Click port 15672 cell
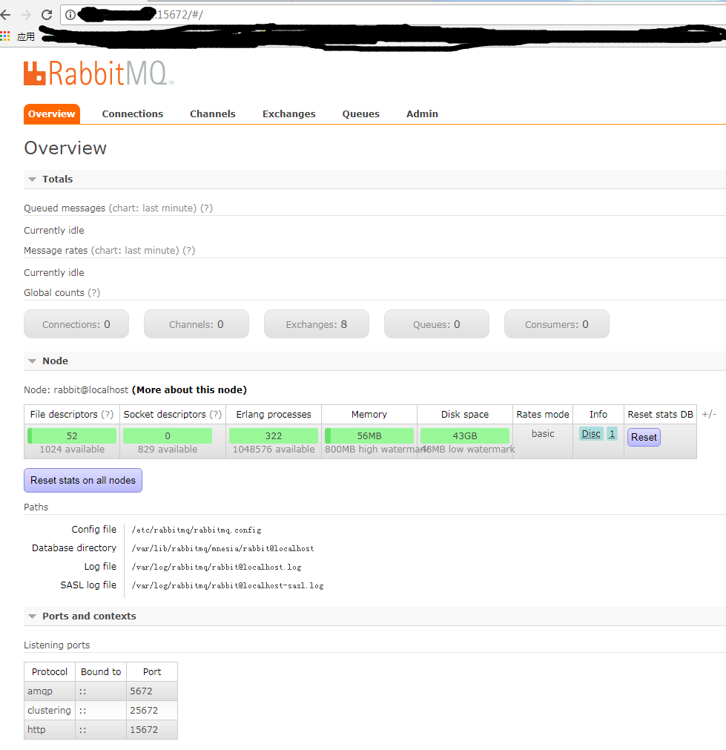The height and width of the screenshot is (750, 726). point(152,729)
